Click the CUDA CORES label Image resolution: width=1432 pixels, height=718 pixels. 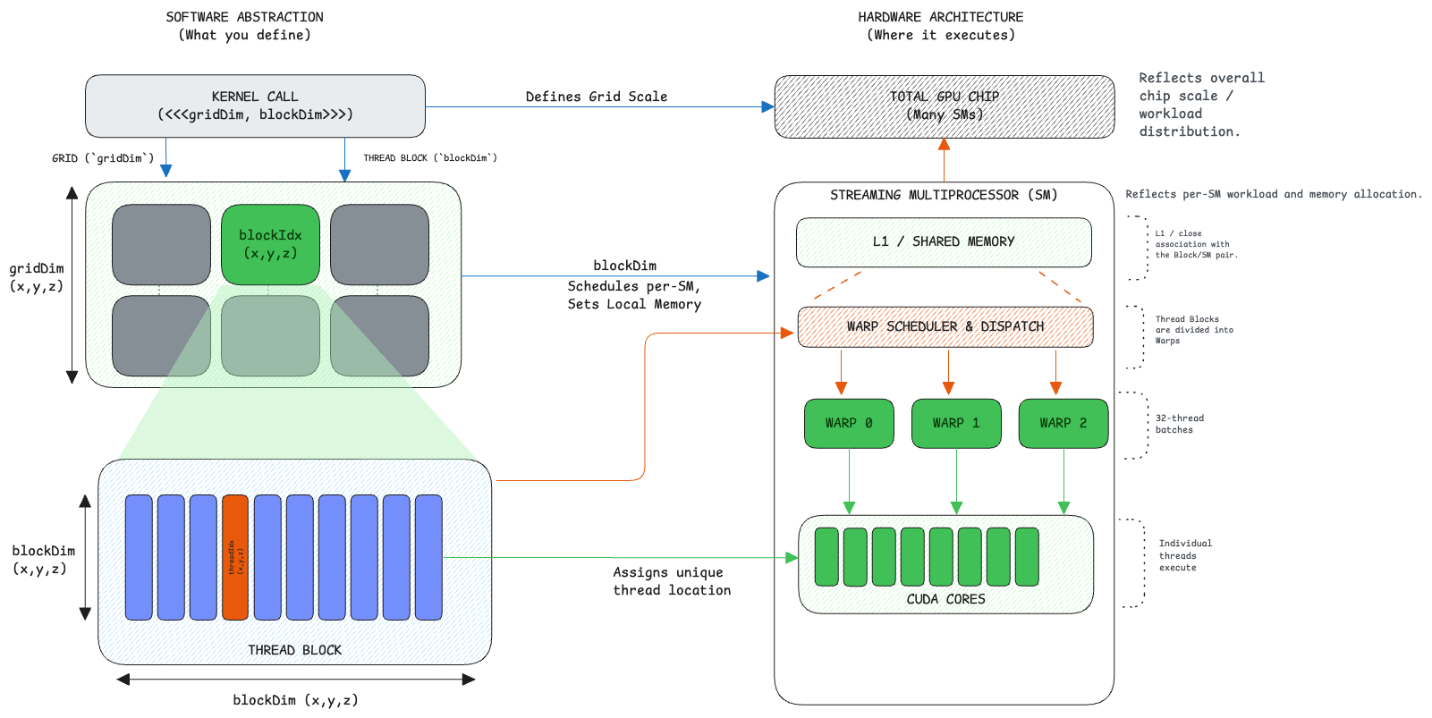pyautogui.click(x=945, y=599)
